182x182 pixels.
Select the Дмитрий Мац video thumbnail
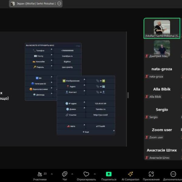(162, 49)
